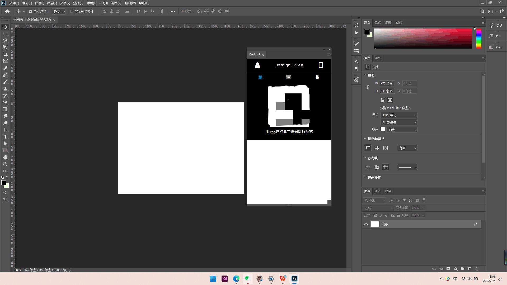Viewport: 507px width, 285px height.
Task: Click the QR code icon in Design Play
Action: 260,77
